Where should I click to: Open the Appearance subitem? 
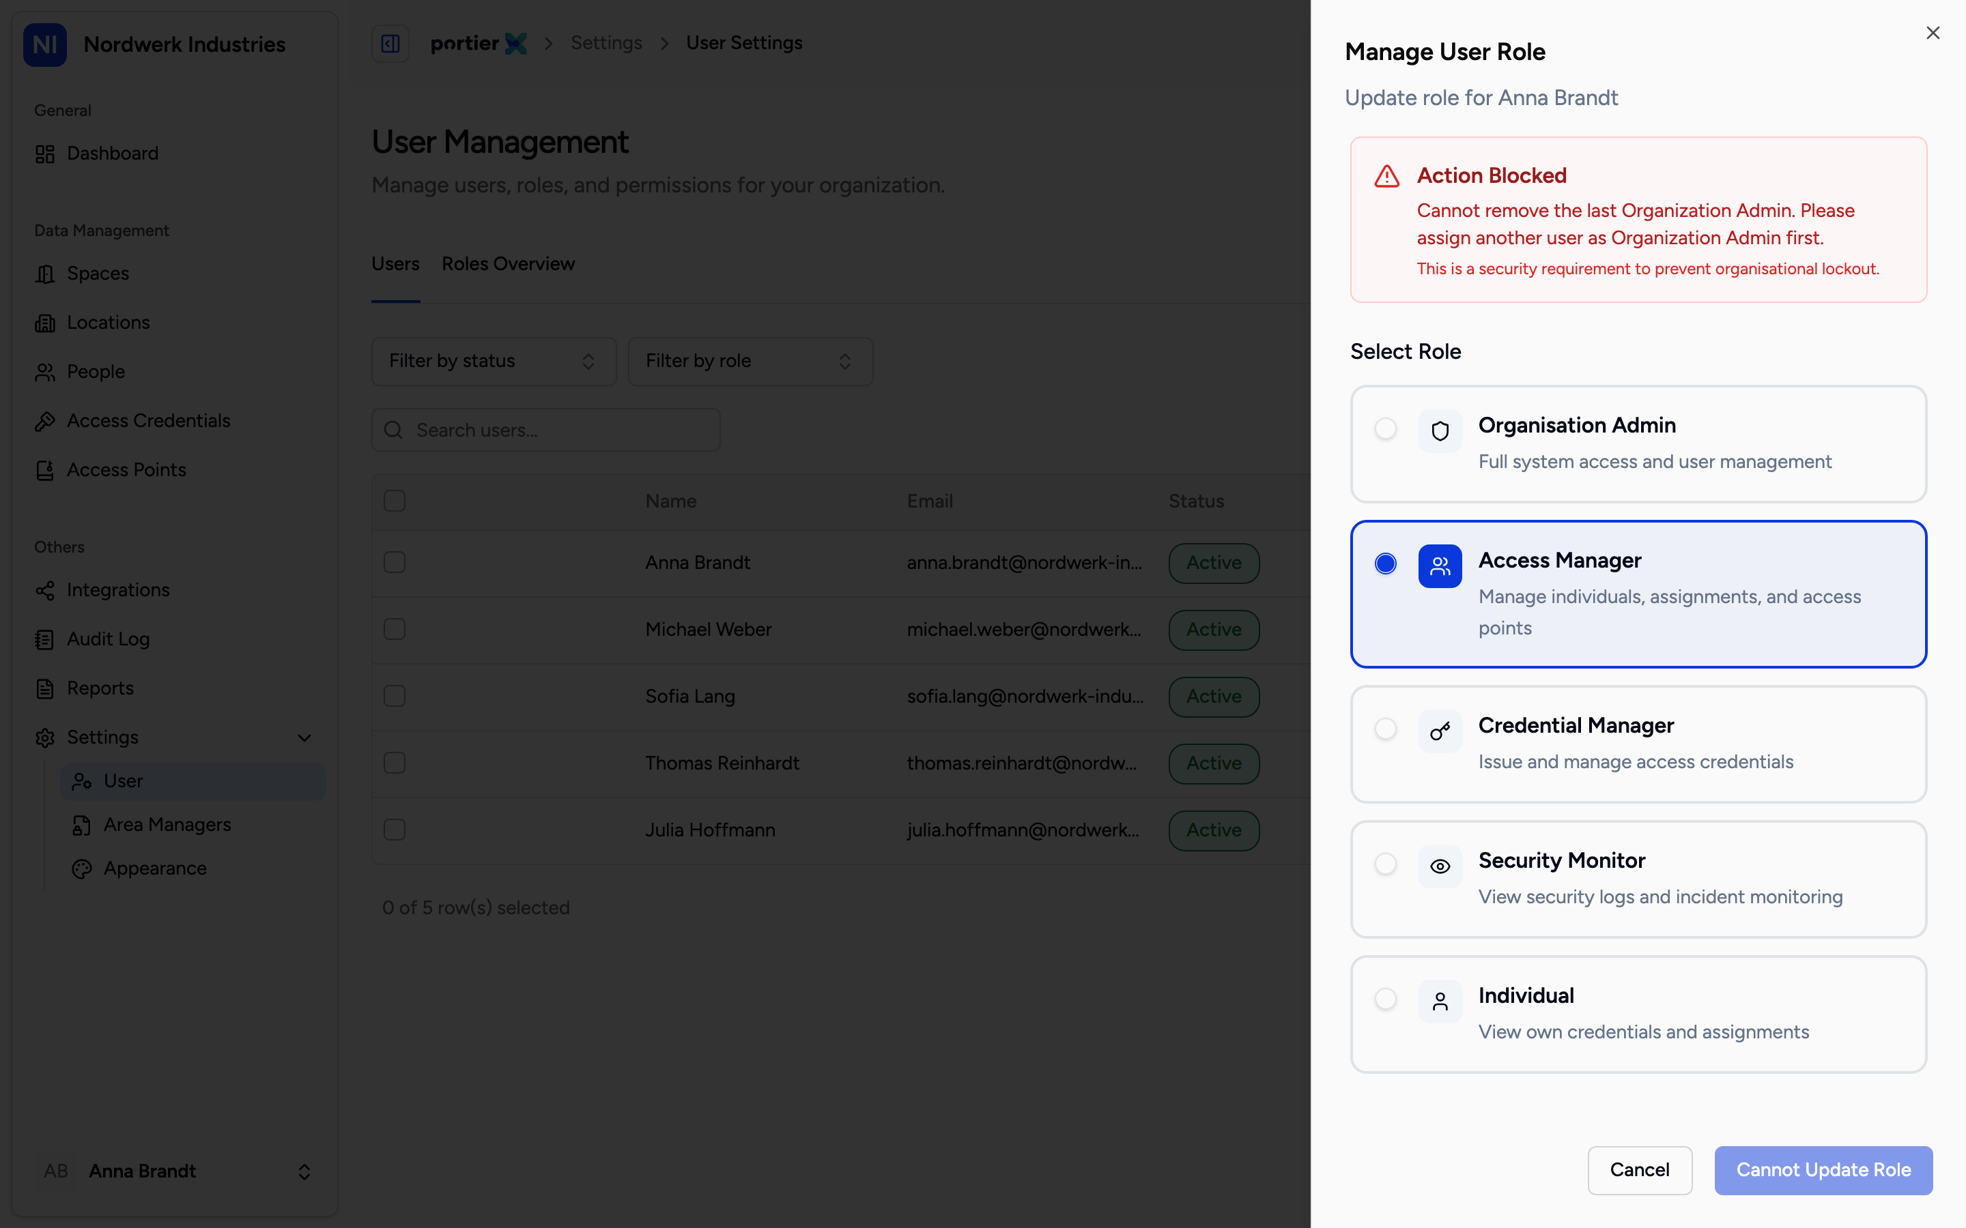[x=193, y=868]
